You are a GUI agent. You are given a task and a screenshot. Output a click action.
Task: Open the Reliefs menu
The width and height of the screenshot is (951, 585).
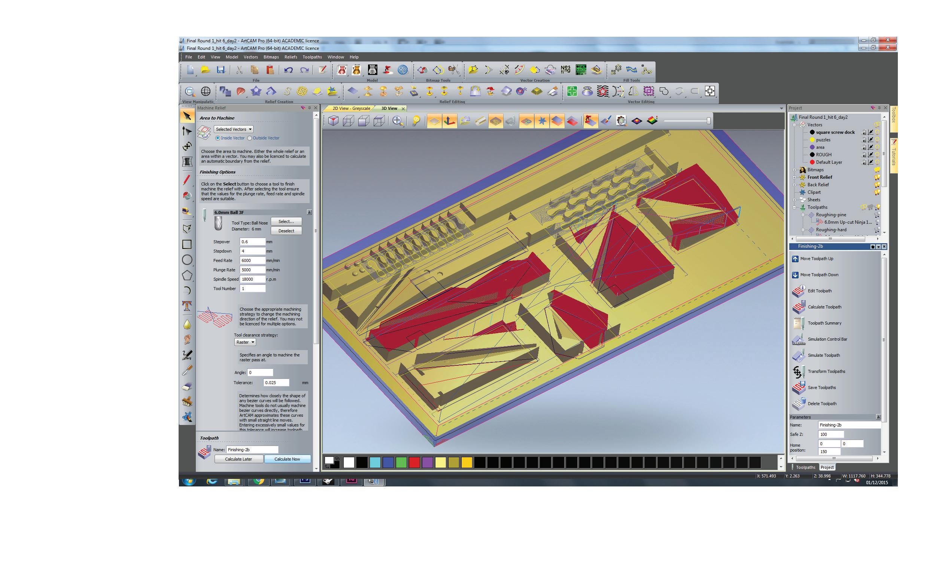click(x=291, y=57)
